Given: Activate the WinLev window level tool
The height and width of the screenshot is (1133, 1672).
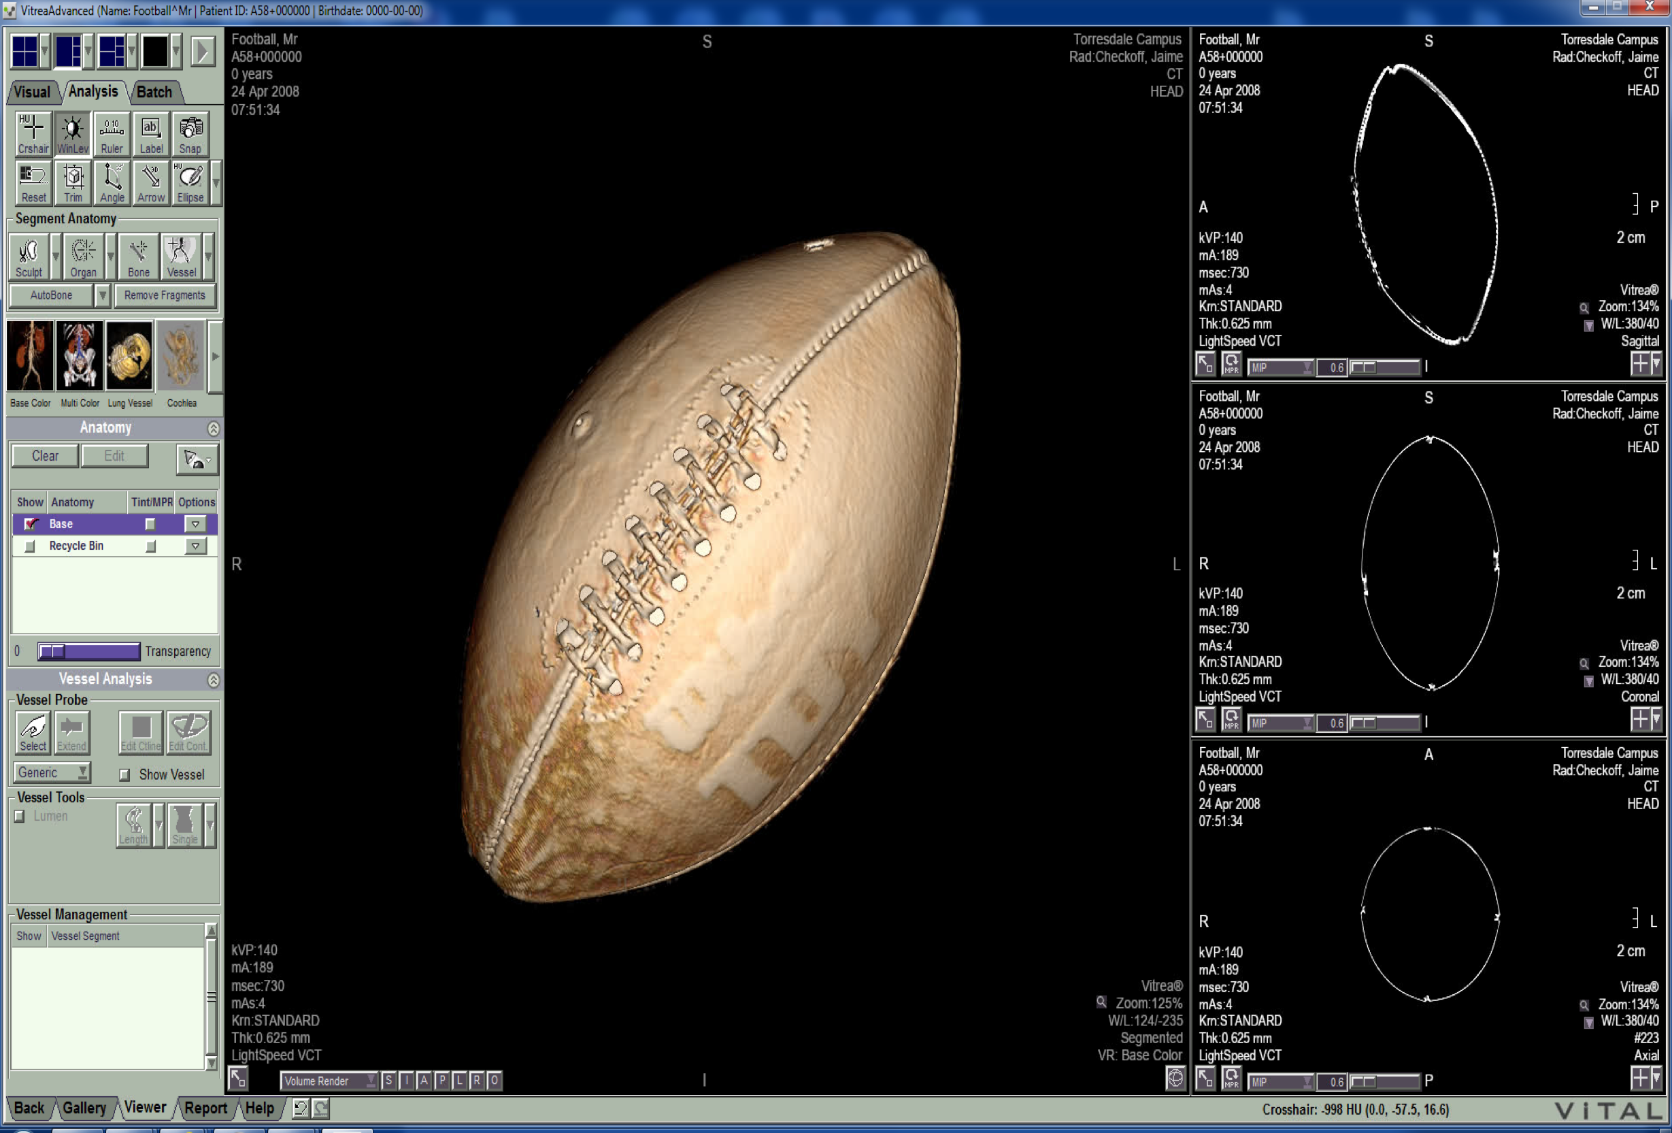Looking at the screenshot, I should 73,134.
